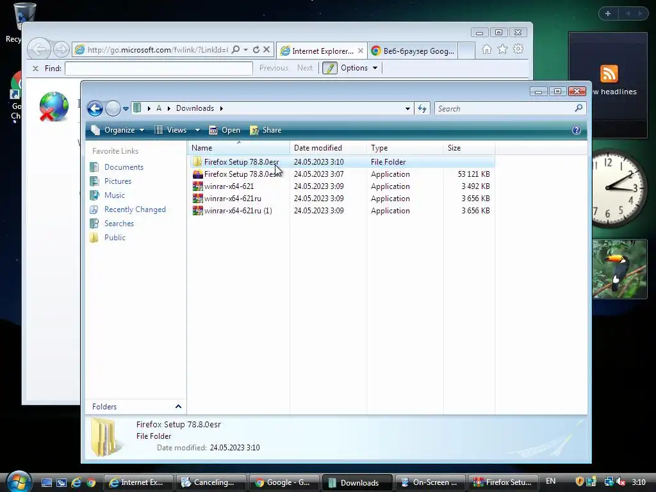Sort files by Name column

click(238, 148)
